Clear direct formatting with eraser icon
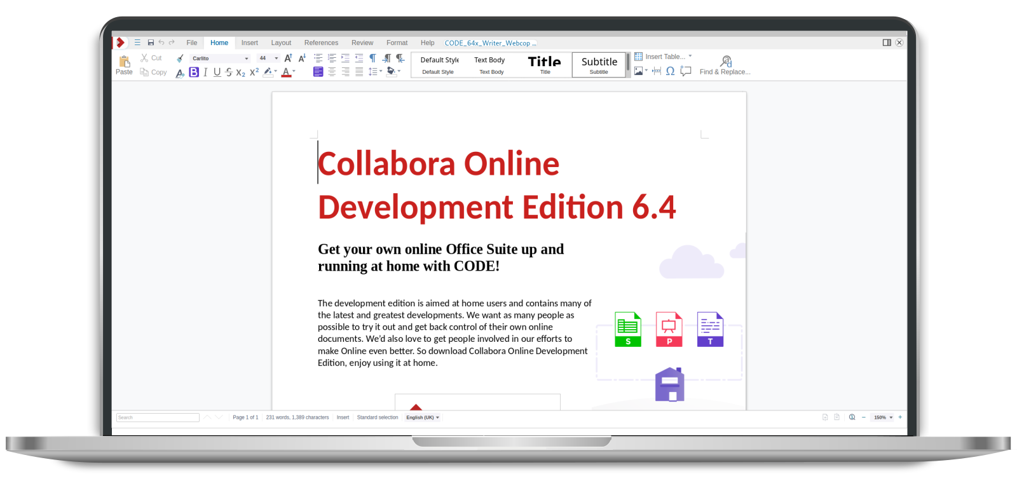The height and width of the screenshot is (488, 1017). [181, 72]
